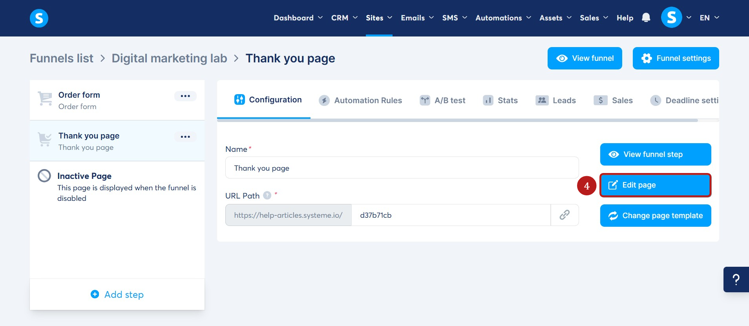The image size is (749, 326).
Task: Click the Inactive Page disabled icon
Action: pyautogui.click(x=44, y=176)
